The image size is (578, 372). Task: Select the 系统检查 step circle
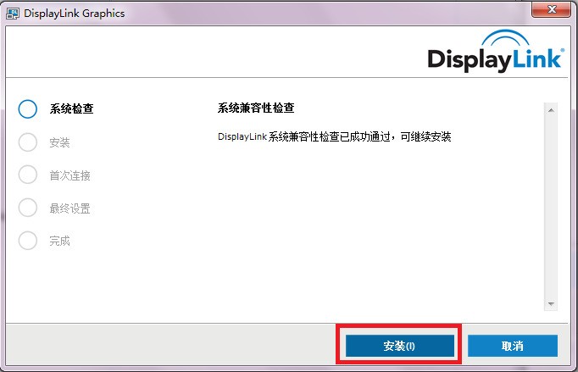pos(28,108)
